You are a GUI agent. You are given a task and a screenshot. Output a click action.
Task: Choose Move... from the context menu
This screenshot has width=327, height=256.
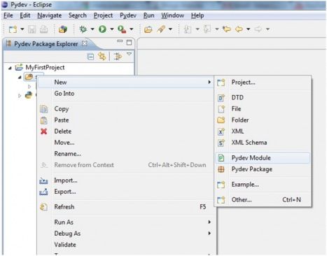[x=125, y=143]
